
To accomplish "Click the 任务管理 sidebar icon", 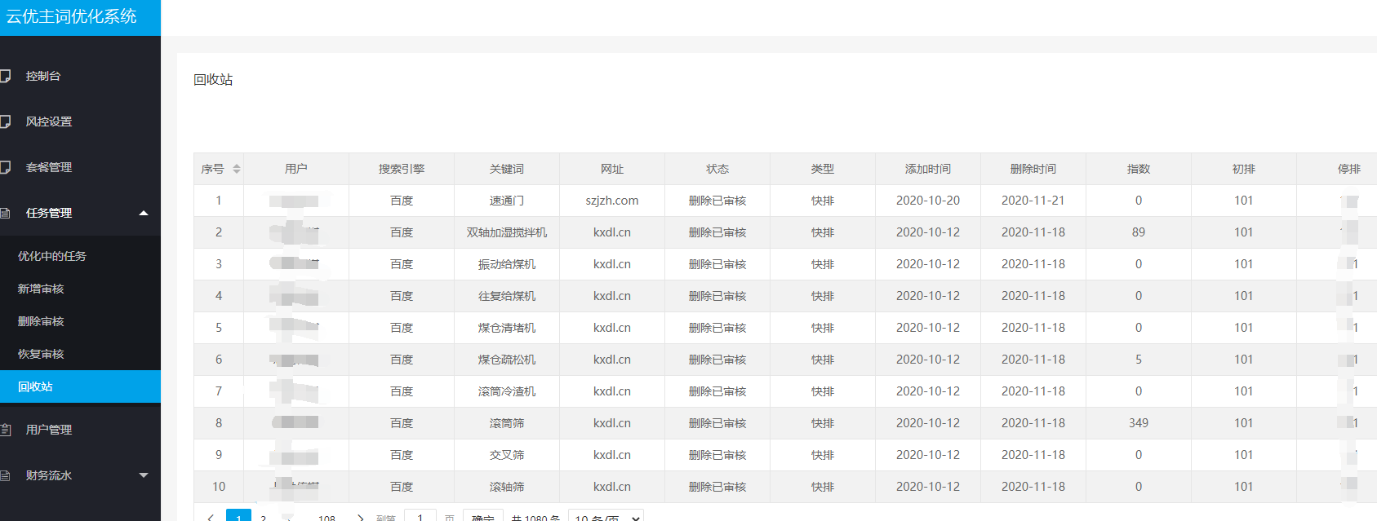I will 5,213.
